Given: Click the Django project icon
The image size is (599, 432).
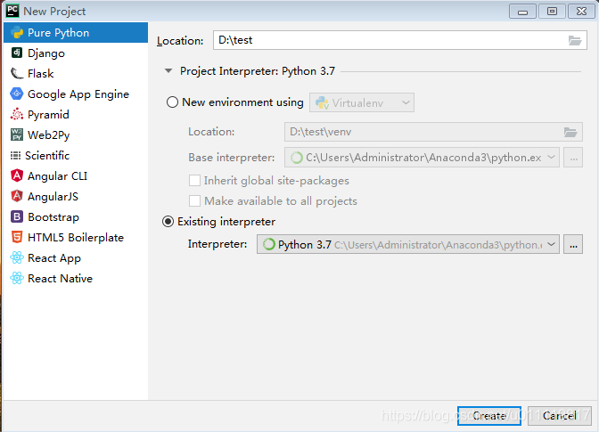Looking at the screenshot, I should (16, 53).
